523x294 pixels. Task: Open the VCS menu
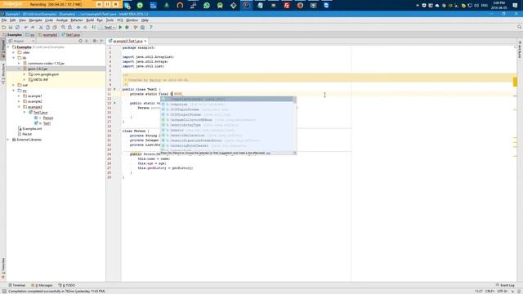120,20
